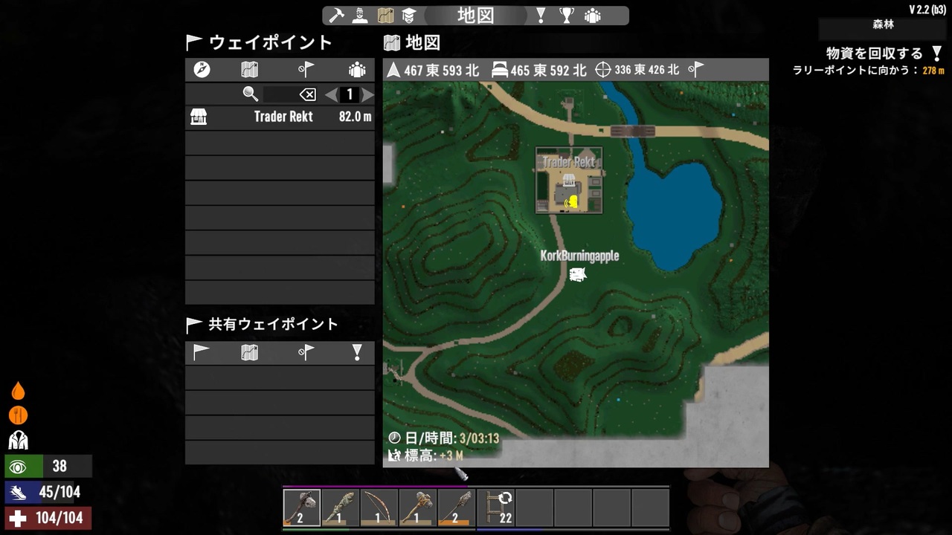Open the quests exclamation tab
Screen dimensions: 952x535
pos(541,16)
